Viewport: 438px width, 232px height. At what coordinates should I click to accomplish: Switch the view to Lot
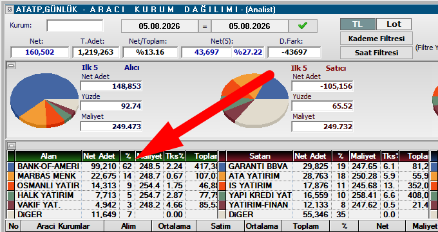[394, 24]
